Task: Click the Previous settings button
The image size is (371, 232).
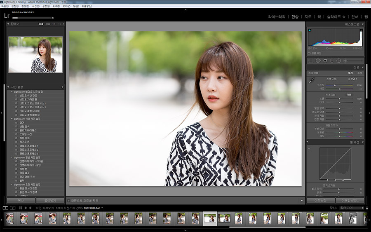Action: point(321,201)
